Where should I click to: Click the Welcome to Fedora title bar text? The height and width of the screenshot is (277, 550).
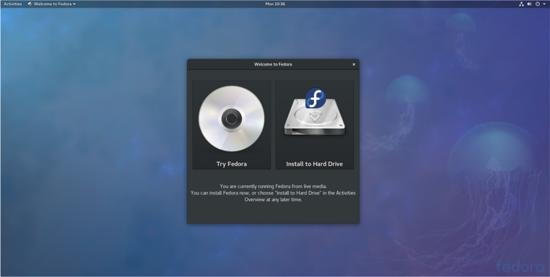coord(273,65)
